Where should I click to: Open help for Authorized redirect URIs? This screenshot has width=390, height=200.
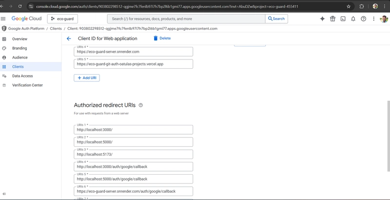(140, 105)
